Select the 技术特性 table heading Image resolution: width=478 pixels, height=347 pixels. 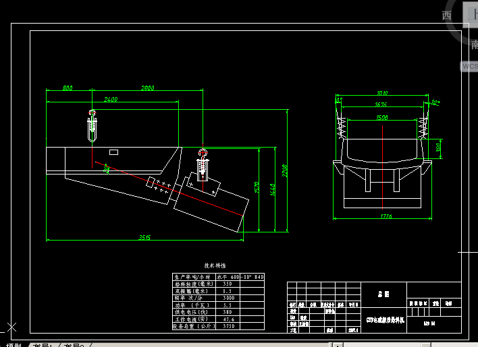point(215,265)
